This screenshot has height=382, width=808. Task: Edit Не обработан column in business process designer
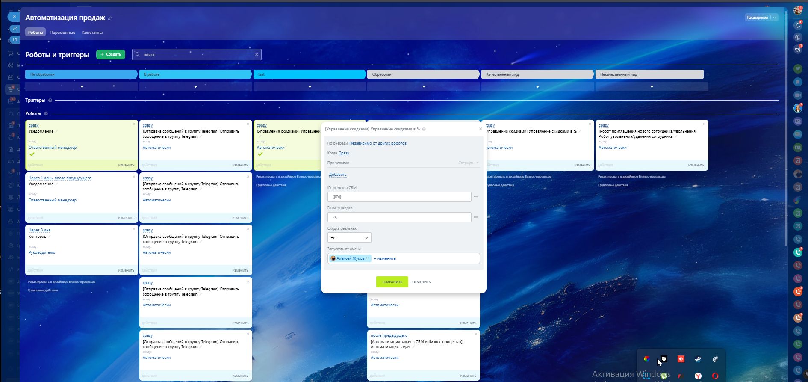click(x=62, y=282)
